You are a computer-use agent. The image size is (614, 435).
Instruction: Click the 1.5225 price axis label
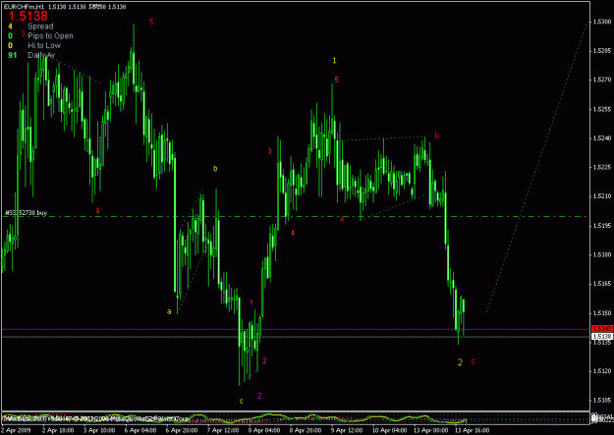[x=602, y=167]
